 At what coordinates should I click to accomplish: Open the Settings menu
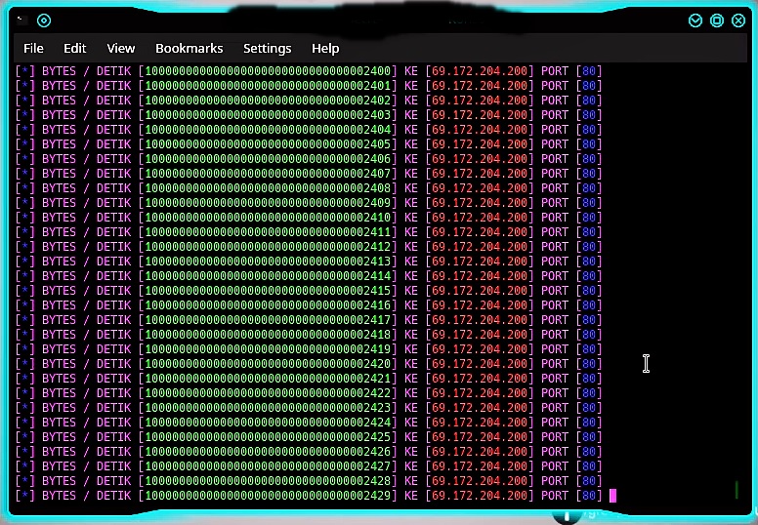pyautogui.click(x=268, y=48)
